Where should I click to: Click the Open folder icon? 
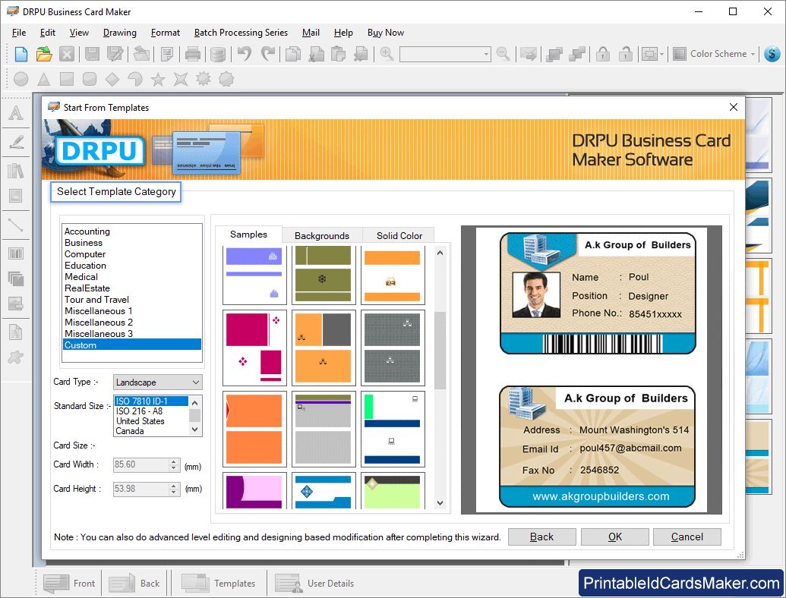click(x=43, y=54)
